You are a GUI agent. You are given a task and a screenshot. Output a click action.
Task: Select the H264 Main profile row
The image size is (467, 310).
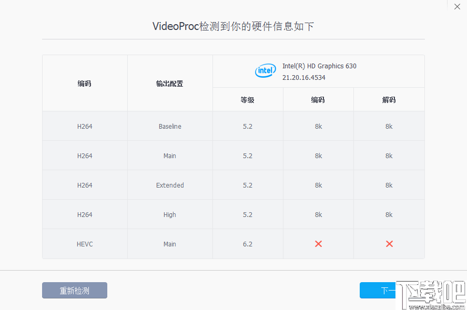pyautogui.click(x=169, y=156)
